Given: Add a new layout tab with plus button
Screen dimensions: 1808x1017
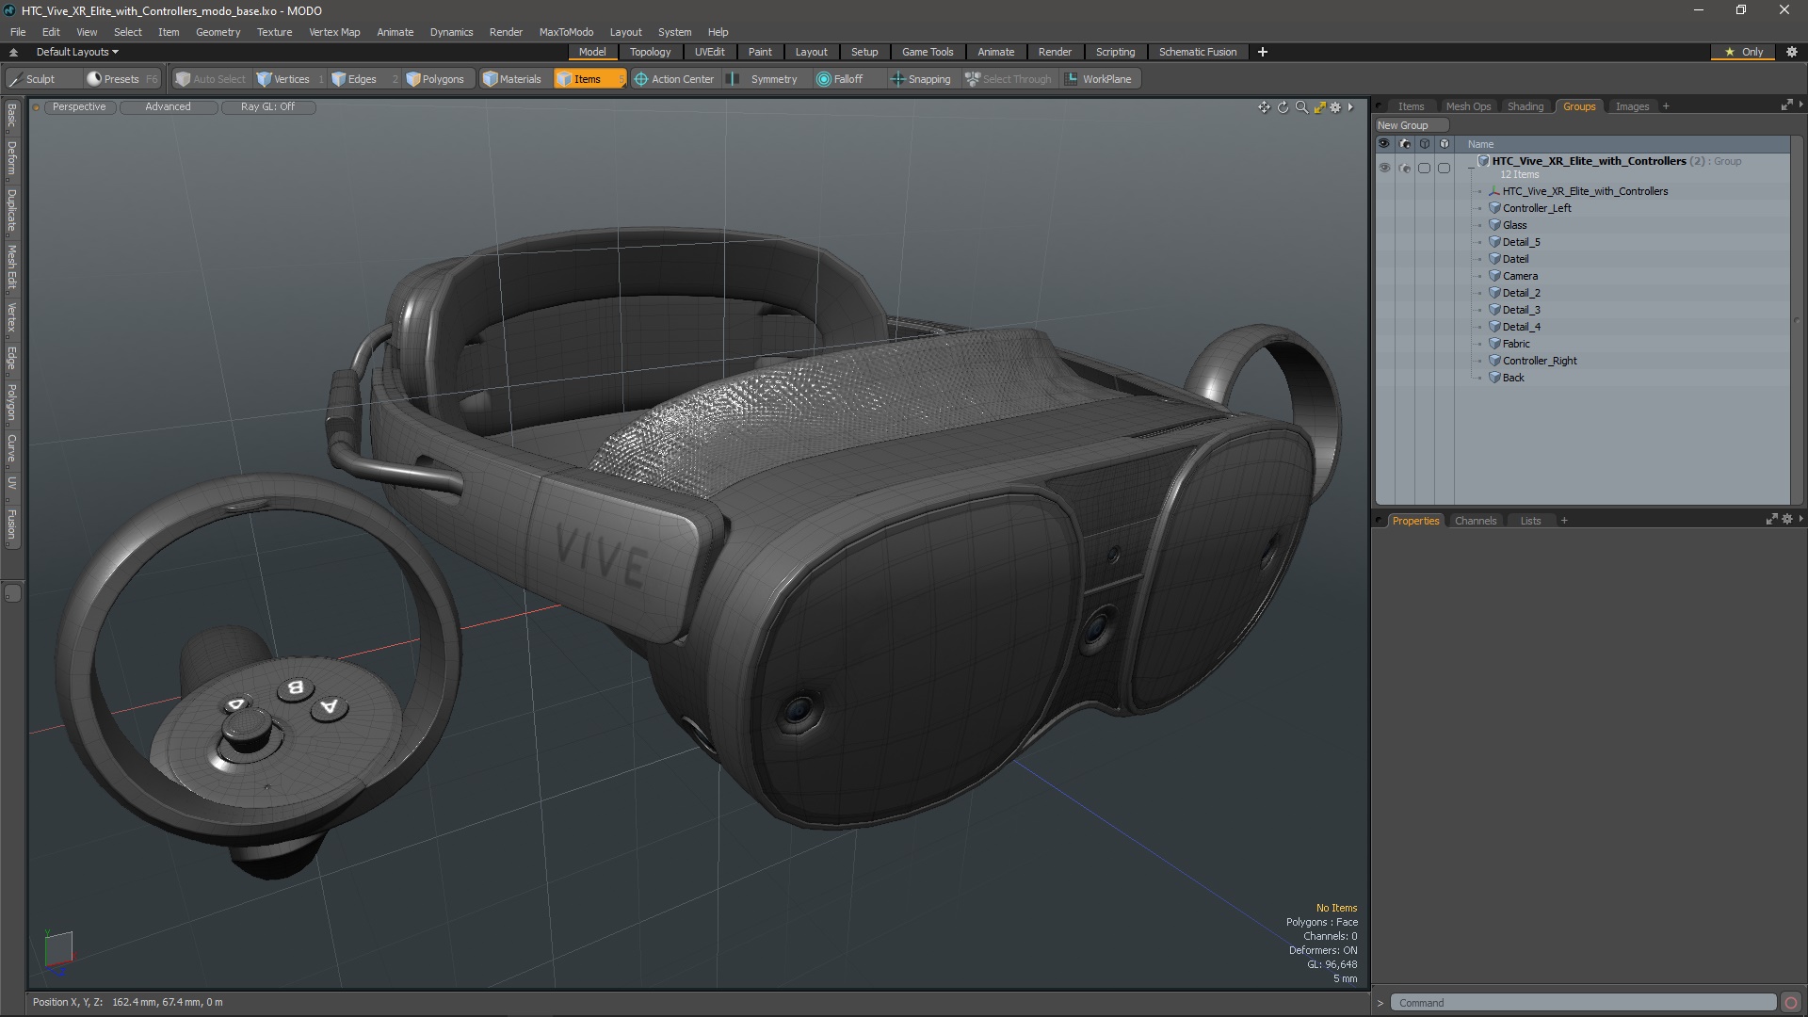Looking at the screenshot, I should click(x=1262, y=52).
